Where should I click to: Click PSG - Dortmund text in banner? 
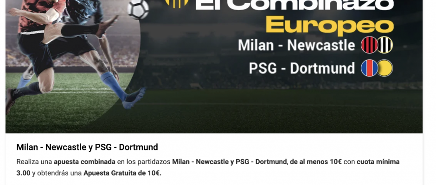coord(301,68)
